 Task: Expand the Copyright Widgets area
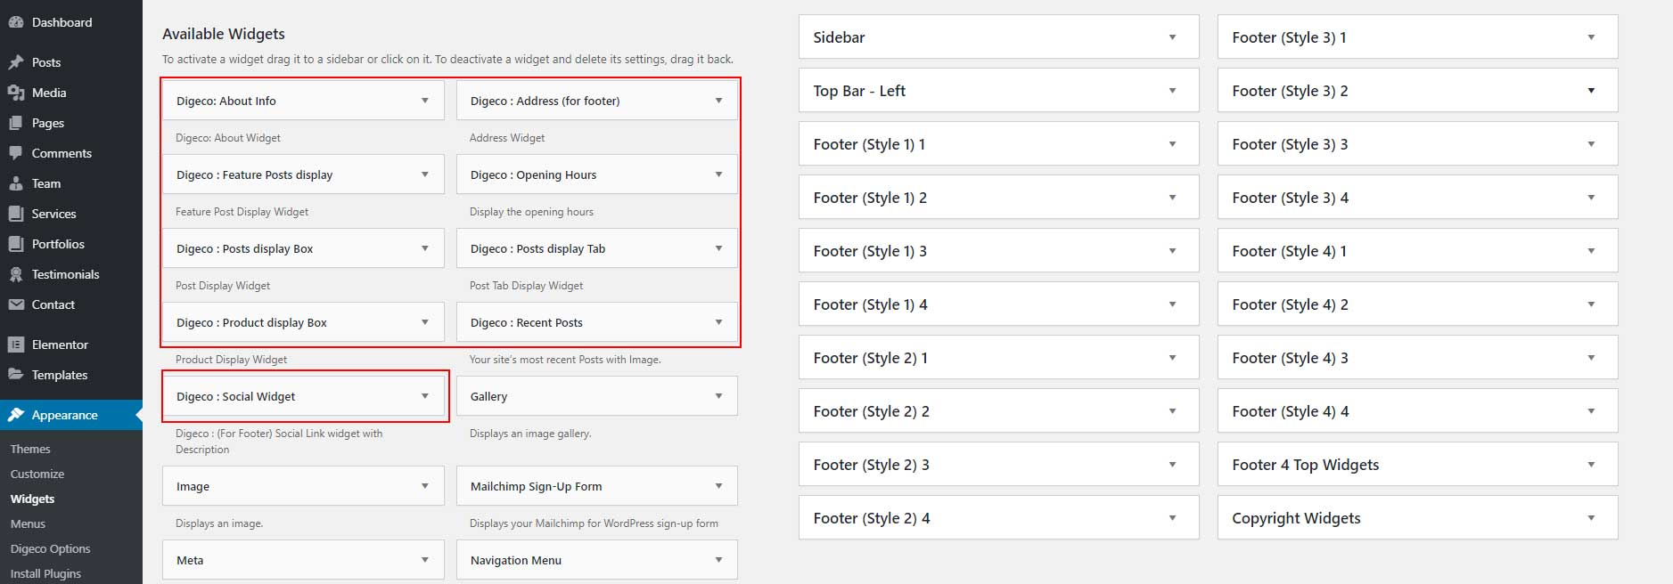[1417, 518]
